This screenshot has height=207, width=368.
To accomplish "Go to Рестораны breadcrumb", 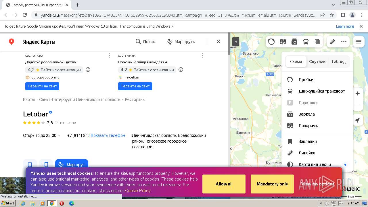I will (135, 99).
